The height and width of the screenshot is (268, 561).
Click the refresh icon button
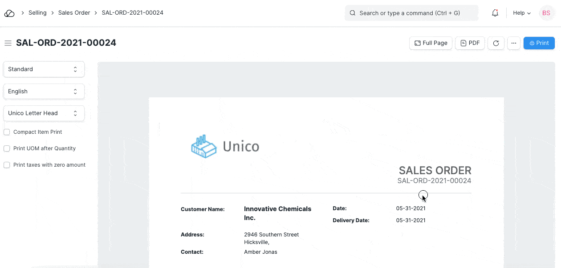(496, 43)
